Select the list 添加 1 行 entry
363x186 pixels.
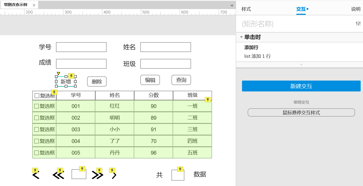[x=257, y=56]
